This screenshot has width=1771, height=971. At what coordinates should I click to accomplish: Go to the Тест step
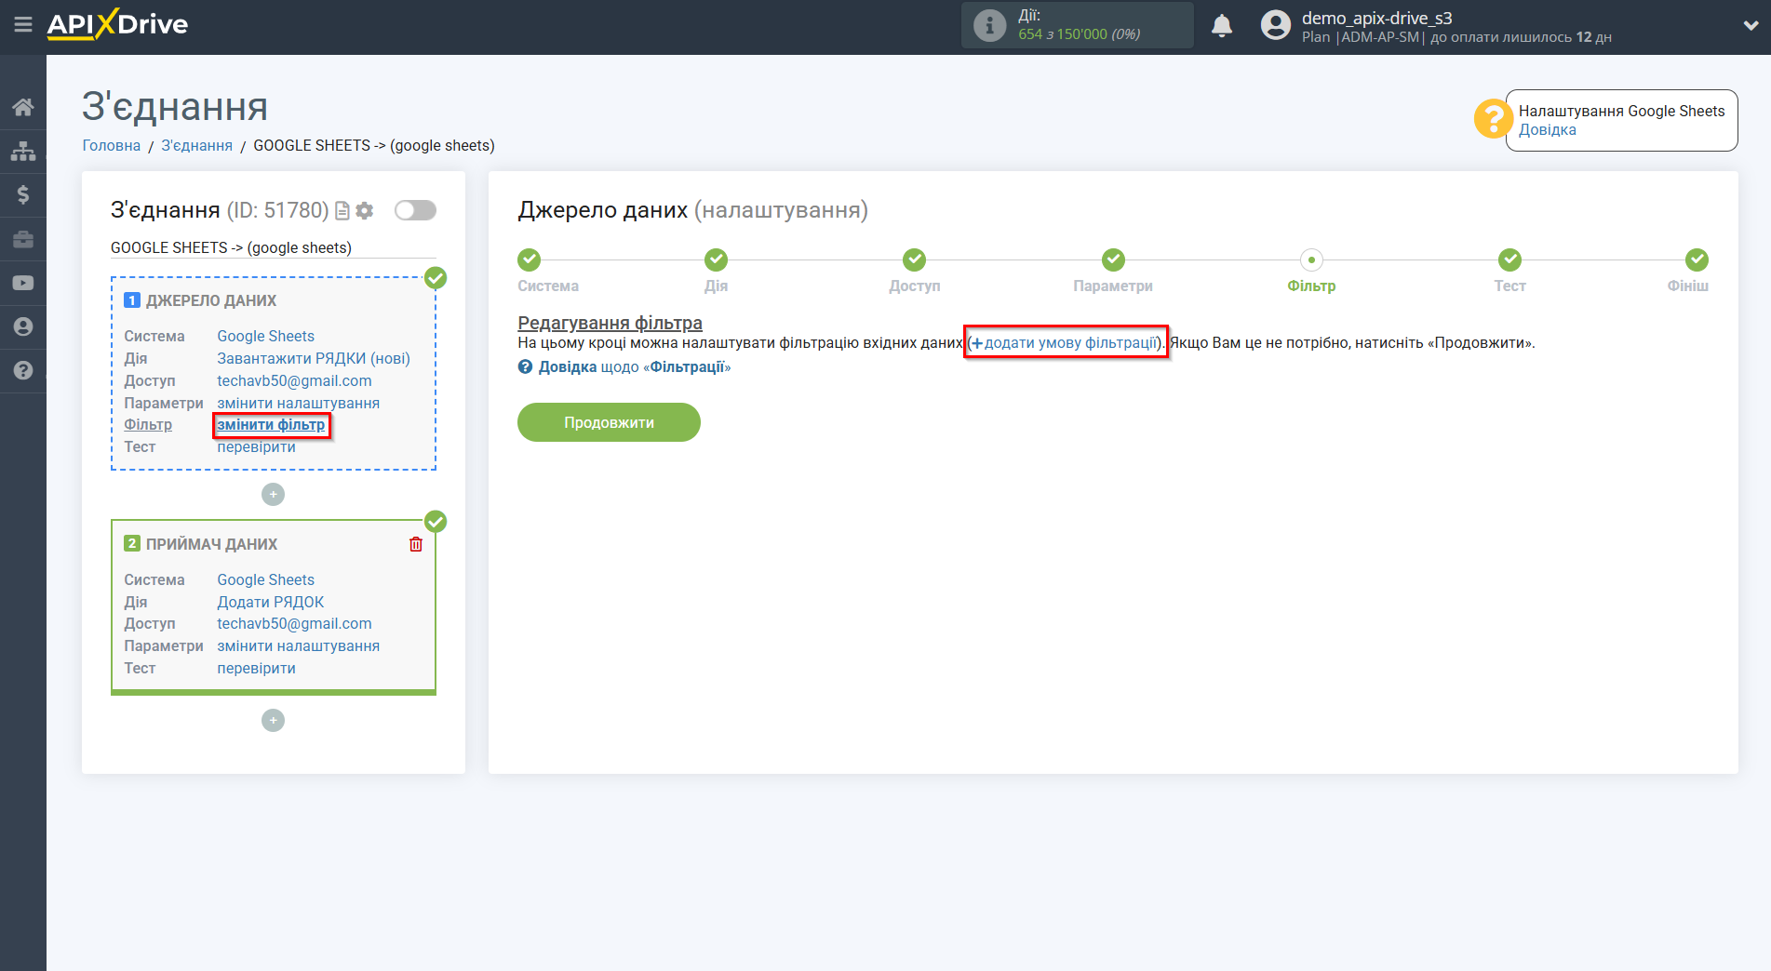[1509, 260]
